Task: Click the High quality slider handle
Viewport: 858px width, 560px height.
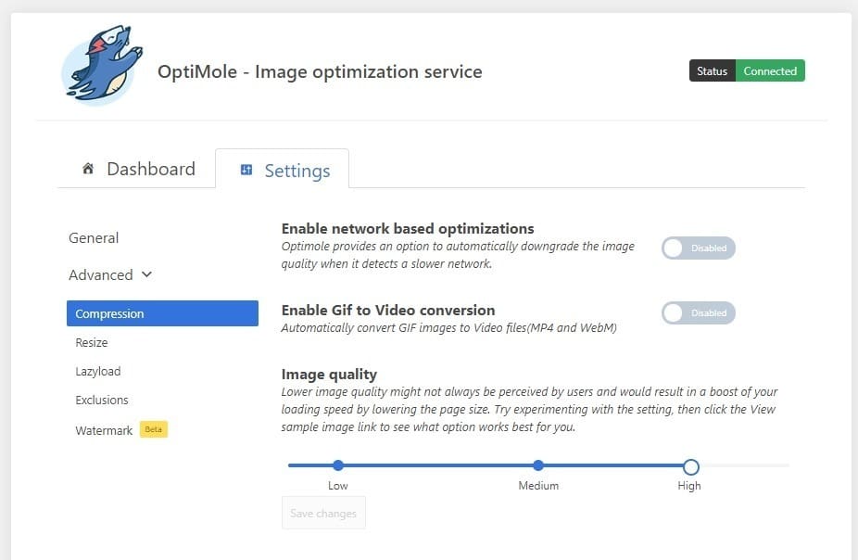Action: [690, 467]
